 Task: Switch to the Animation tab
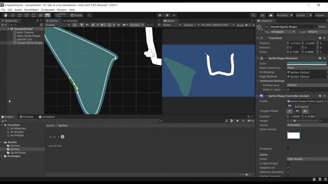(47, 117)
